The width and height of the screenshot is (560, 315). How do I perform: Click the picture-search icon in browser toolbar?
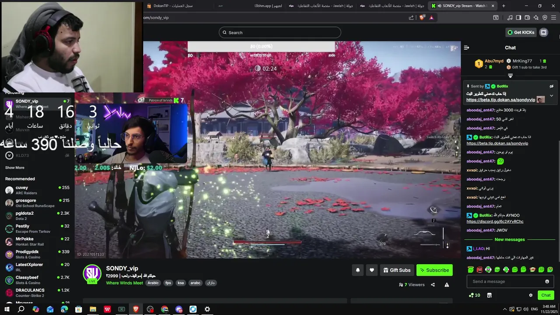point(496,17)
